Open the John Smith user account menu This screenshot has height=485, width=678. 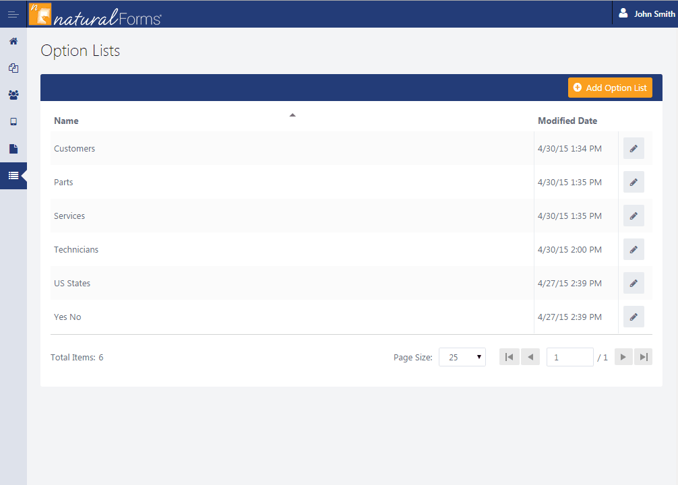[646, 12]
